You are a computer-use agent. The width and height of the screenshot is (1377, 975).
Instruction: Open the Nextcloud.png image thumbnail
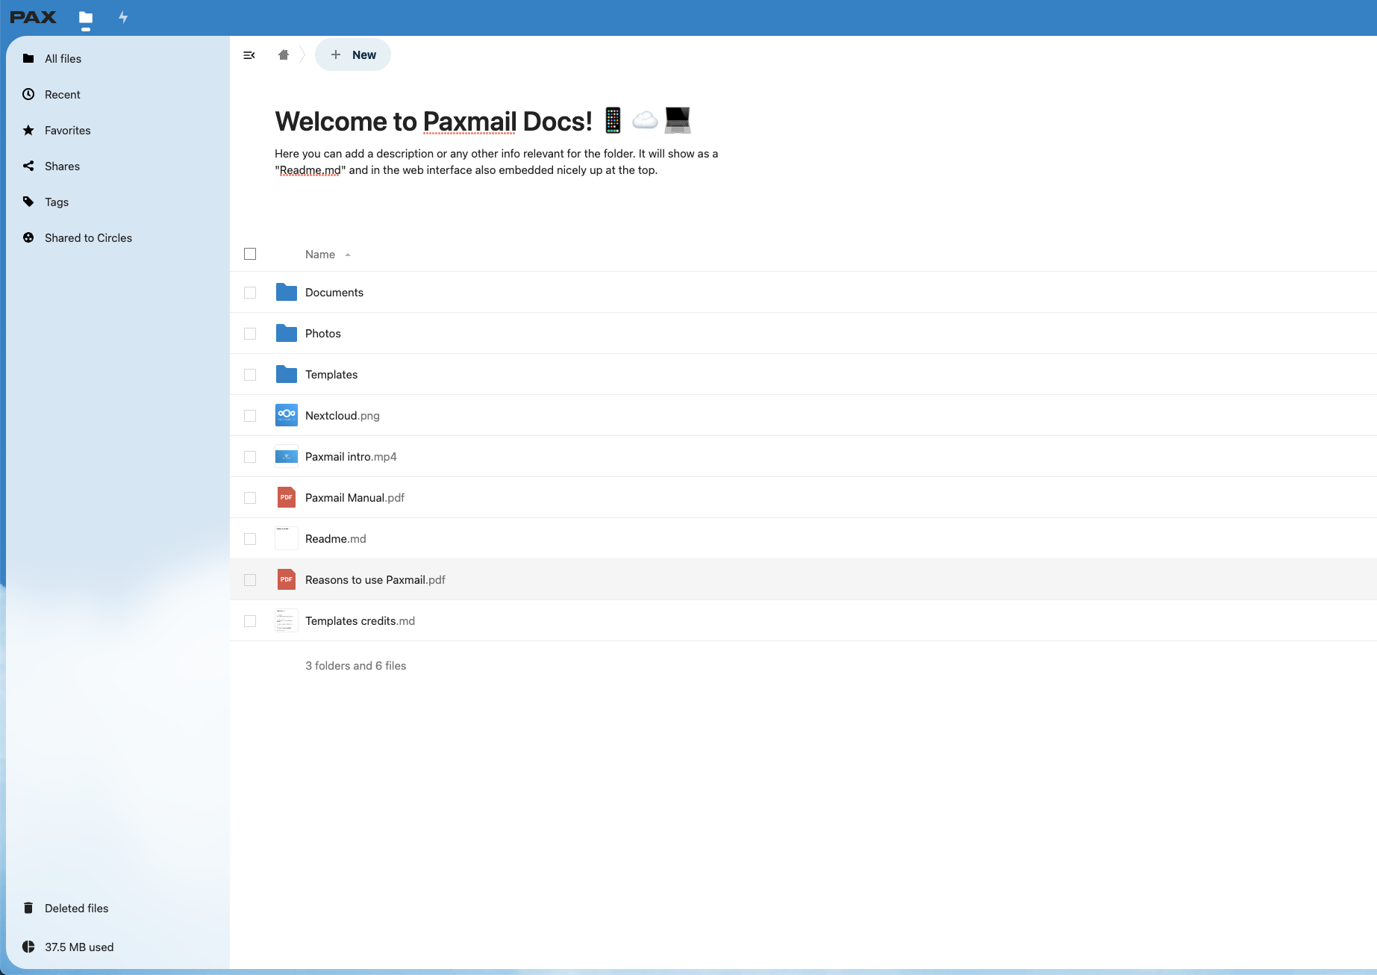287,415
